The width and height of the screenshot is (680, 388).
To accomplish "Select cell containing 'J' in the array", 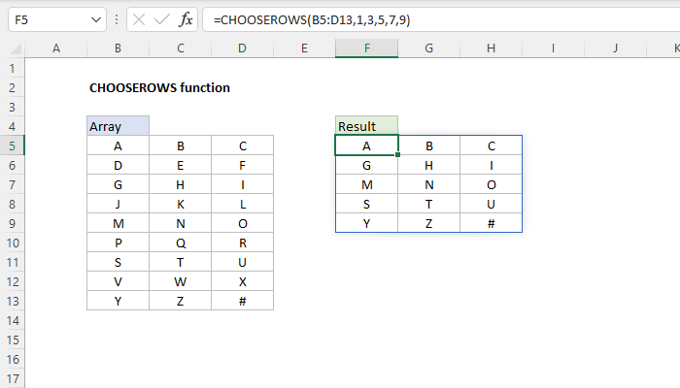I will point(118,204).
